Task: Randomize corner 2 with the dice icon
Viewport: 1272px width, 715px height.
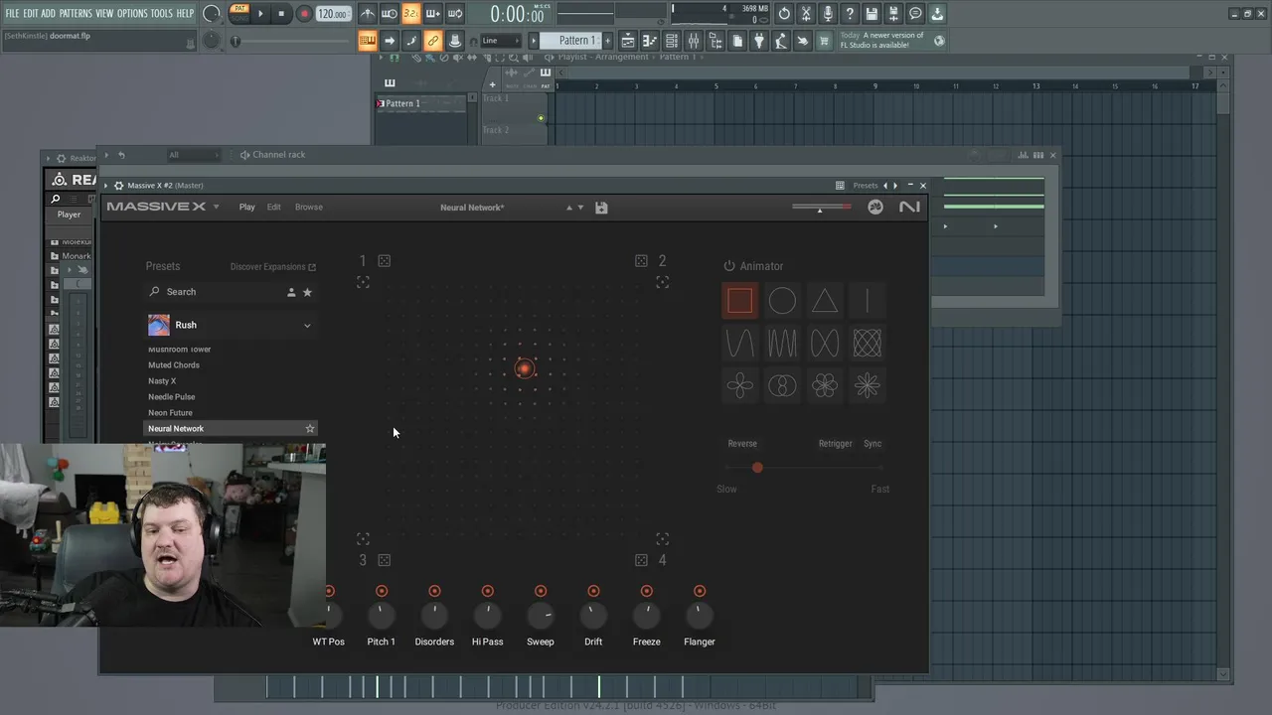Action: coord(641,261)
